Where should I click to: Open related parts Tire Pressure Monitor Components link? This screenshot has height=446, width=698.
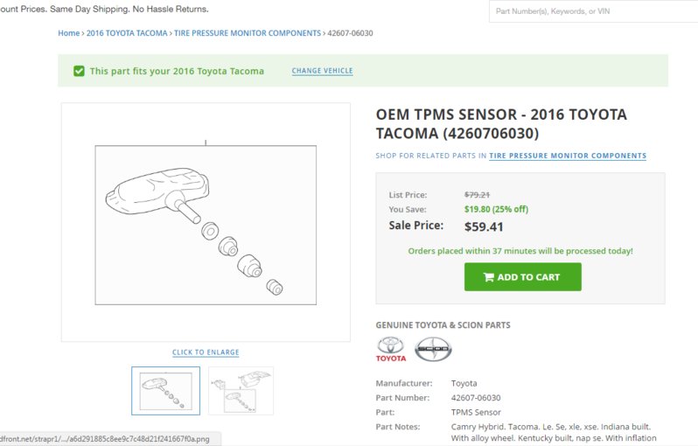568,156
